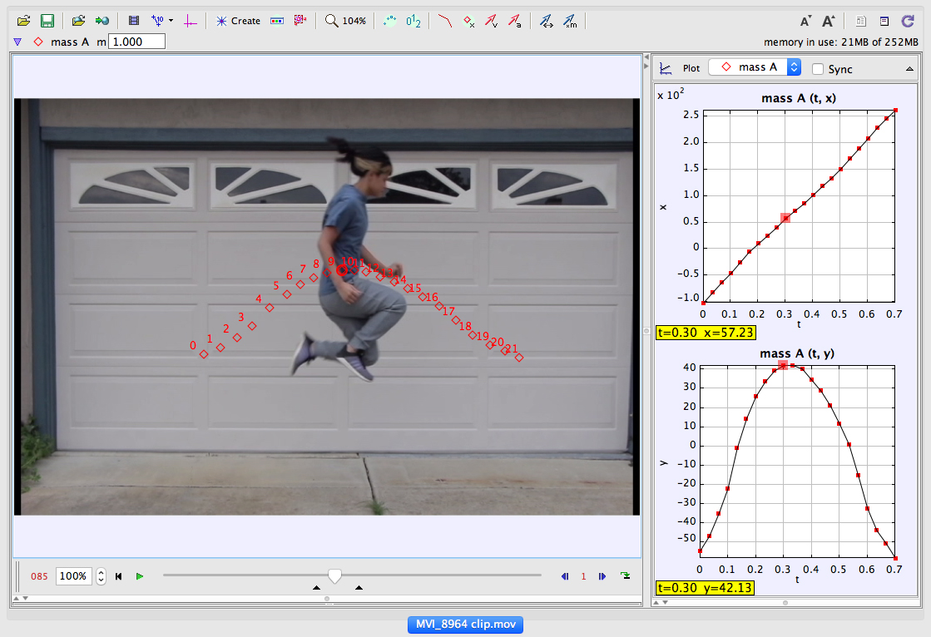Screen dimensions: 931x637
Task: Toggle acceleration vectors display
Action: (514, 21)
